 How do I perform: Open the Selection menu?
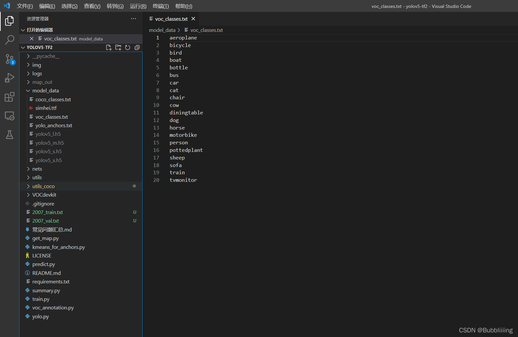[x=69, y=6]
